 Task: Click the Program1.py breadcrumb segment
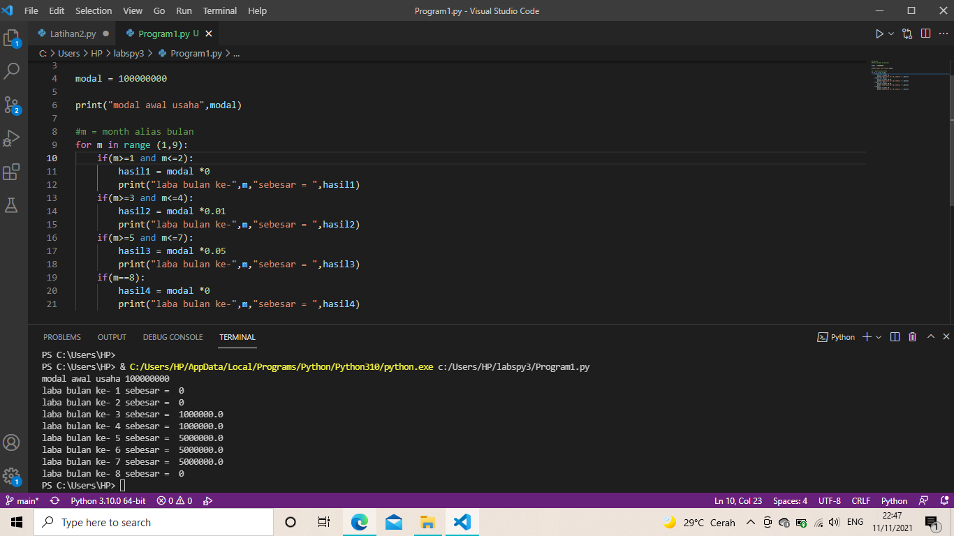pos(190,53)
